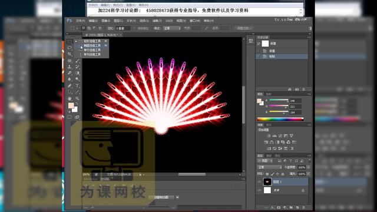Image resolution: width=377 pixels, height=212 pixels.
Task: Hide layer 图层 1 with eye icon
Action: point(259,182)
